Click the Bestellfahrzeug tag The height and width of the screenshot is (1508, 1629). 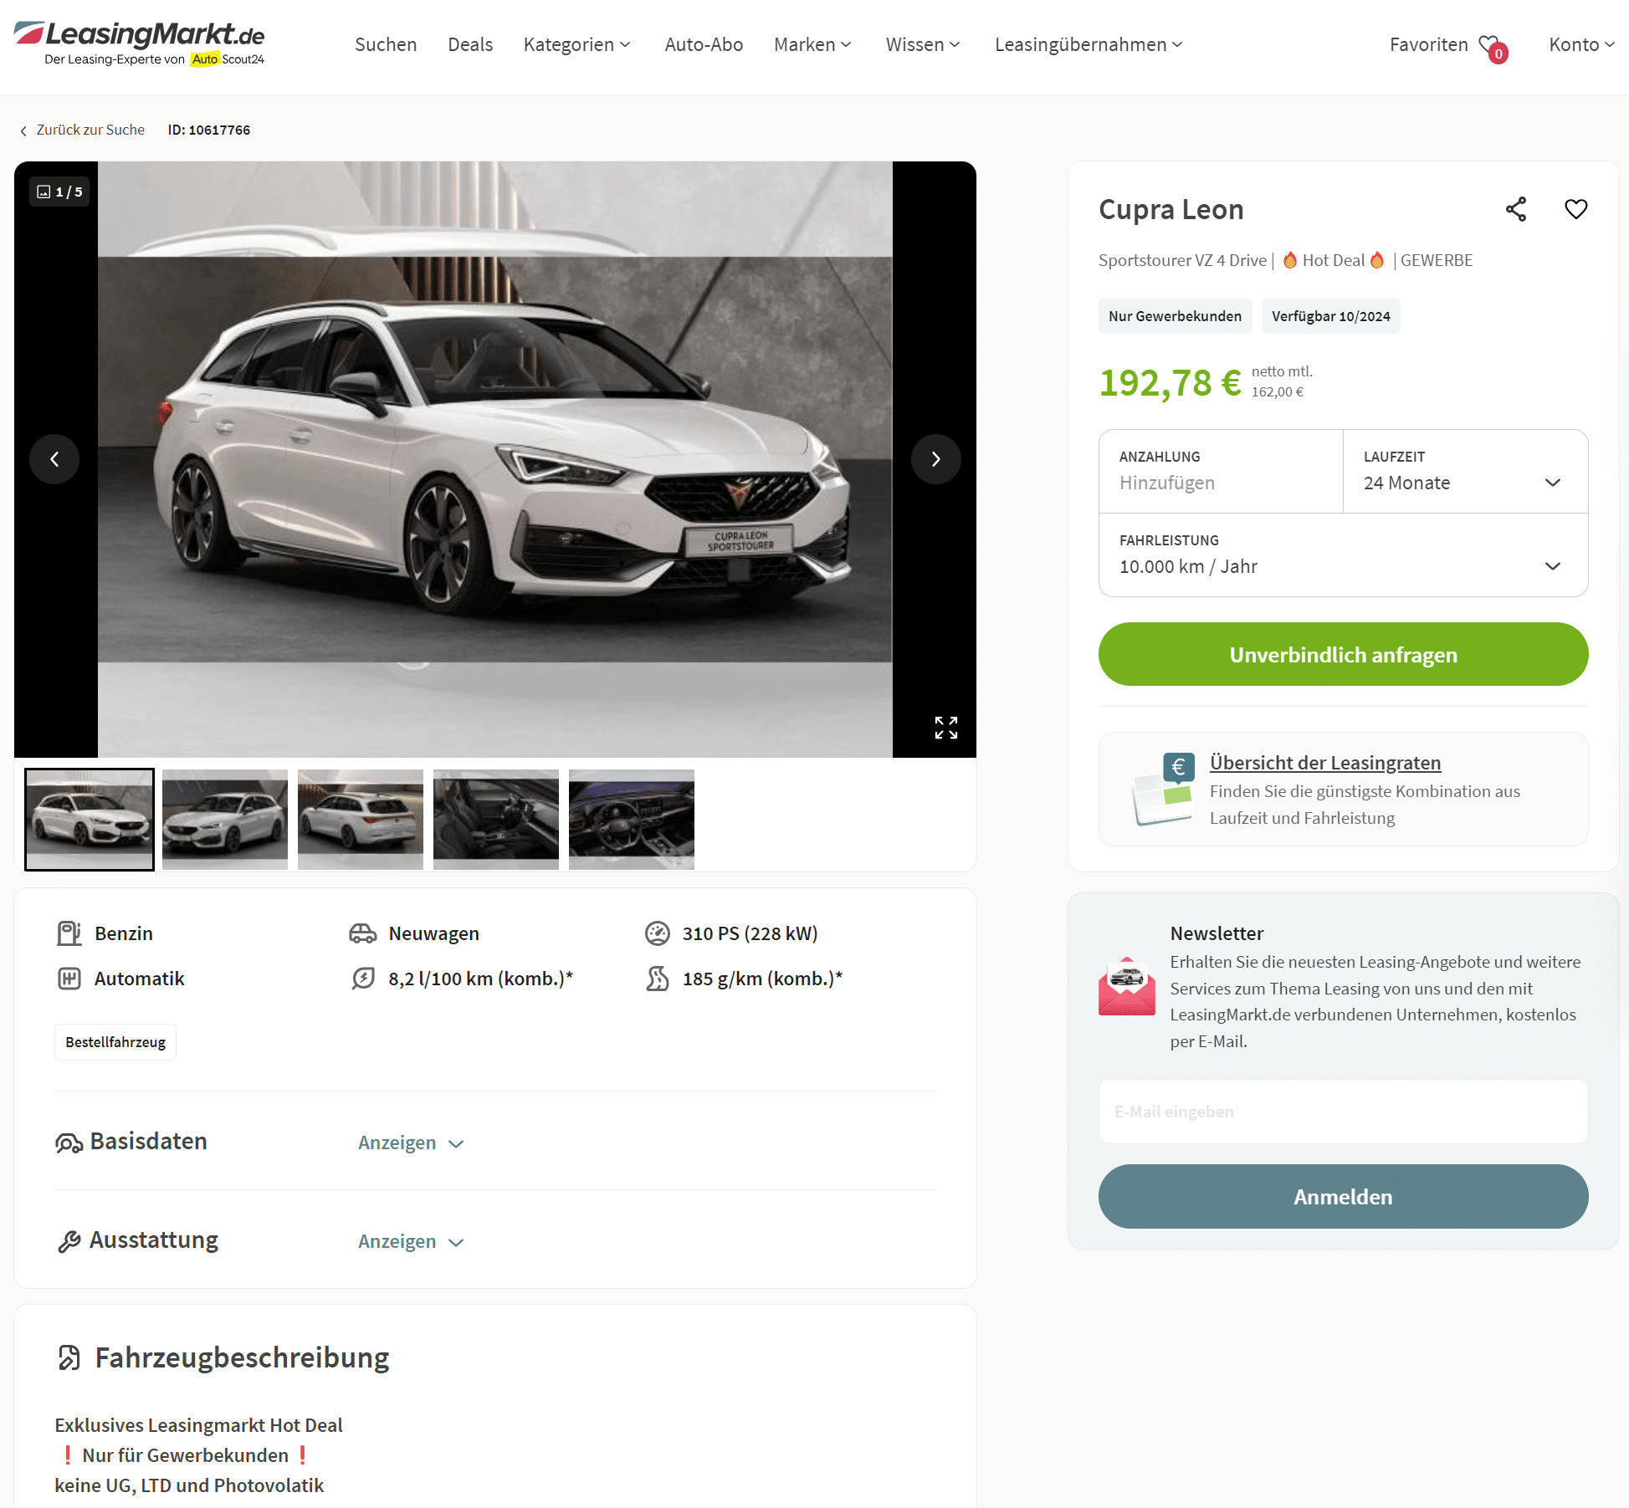click(x=115, y=1042)
